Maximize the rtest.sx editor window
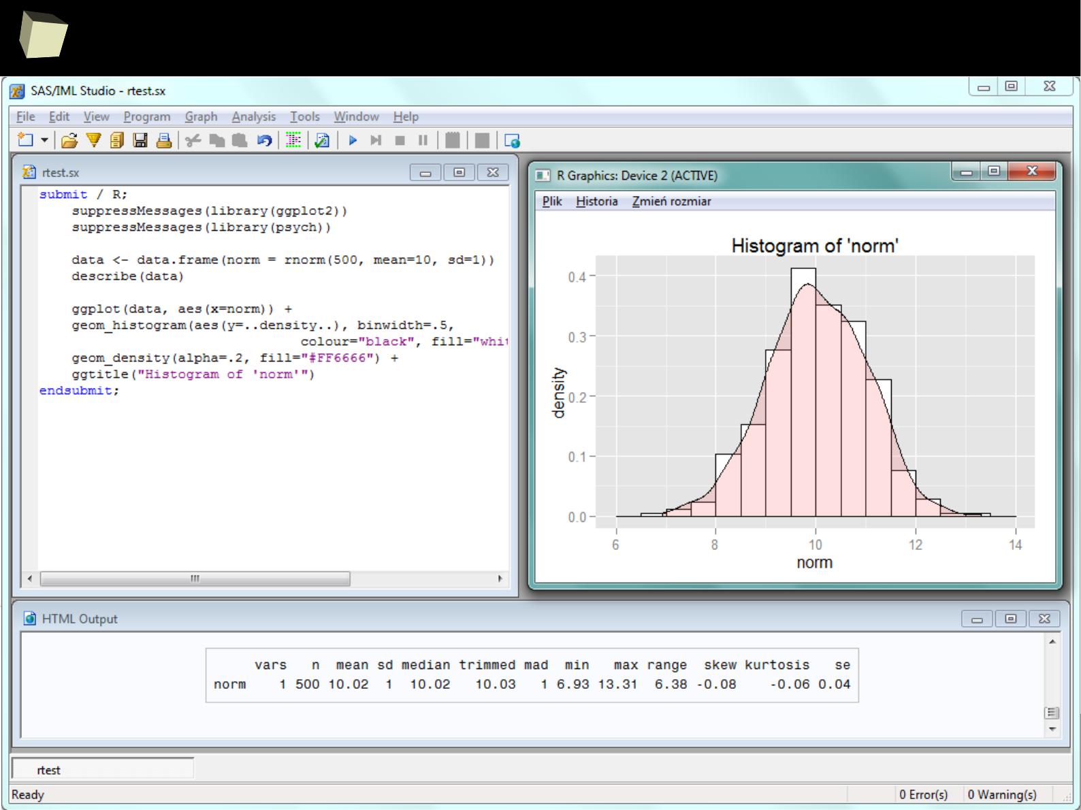This screenshot has width=1081, height=810. [x=459, y=172]
